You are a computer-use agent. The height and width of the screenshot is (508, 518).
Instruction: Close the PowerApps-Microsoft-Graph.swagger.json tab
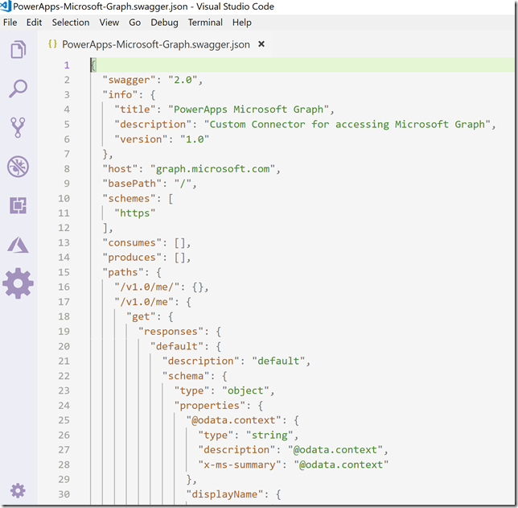click(x=261, y=44)
